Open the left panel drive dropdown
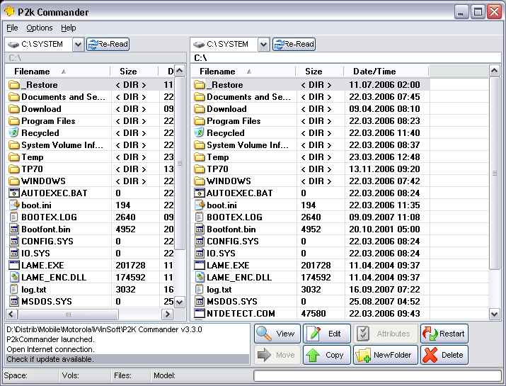 point(78,45)
